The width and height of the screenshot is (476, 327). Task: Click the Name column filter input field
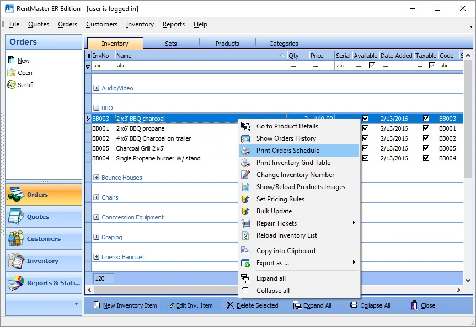154,65
